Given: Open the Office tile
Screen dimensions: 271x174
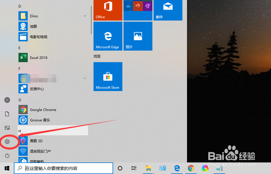Looking at the screenshot, I should click(x=108, y=10).
